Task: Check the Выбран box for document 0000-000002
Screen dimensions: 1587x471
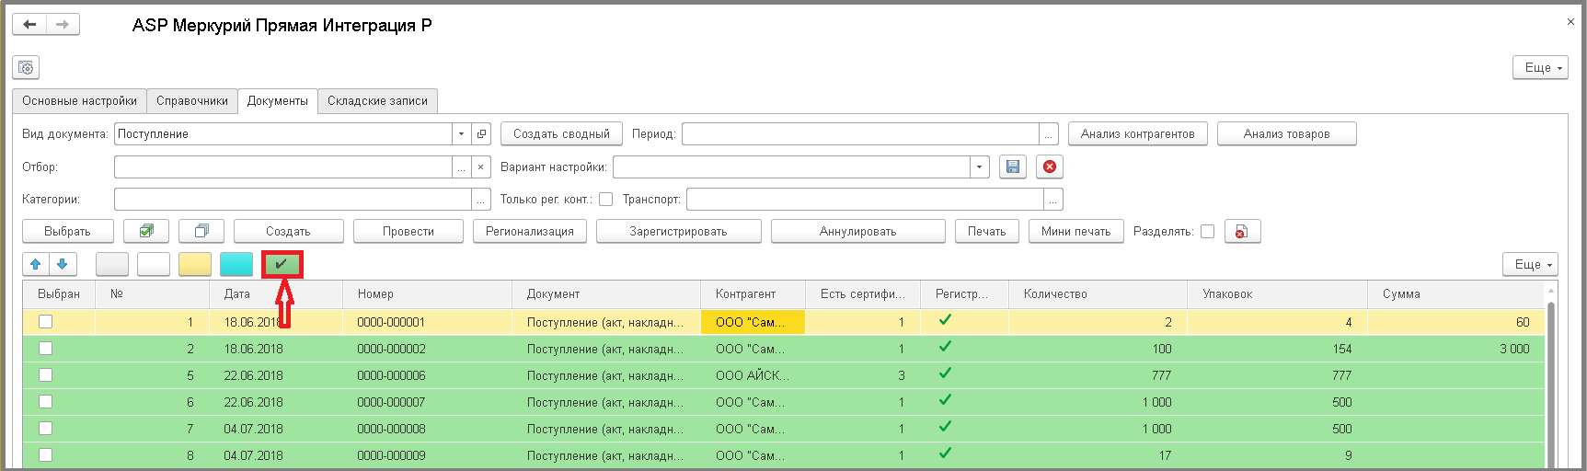Action: pyautogui.click(x=45, y=348)
